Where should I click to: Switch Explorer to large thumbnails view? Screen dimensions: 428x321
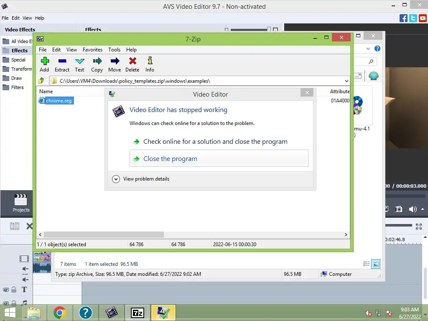click(x=376, y=264)
